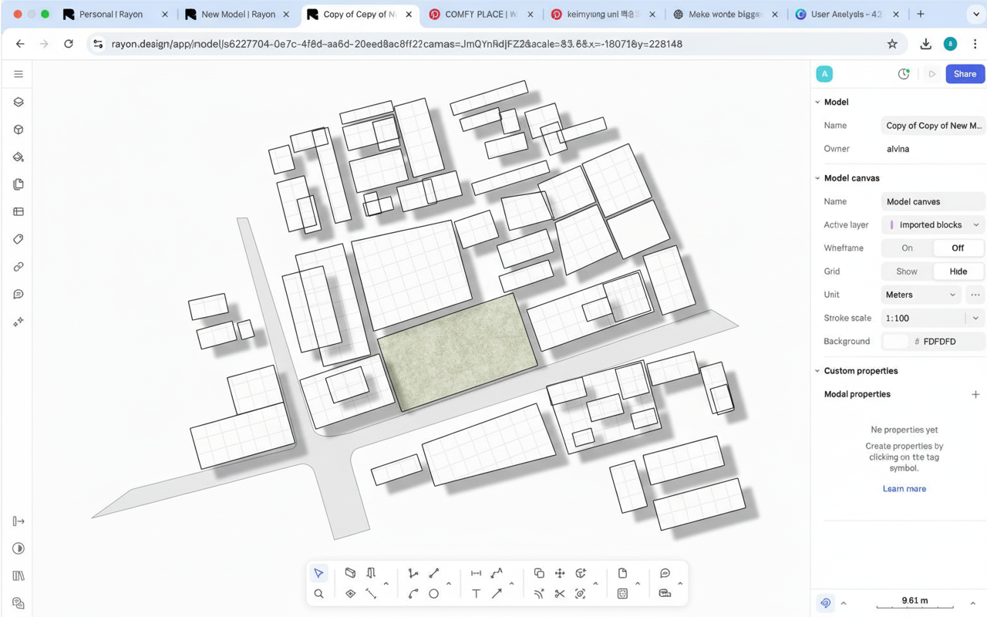Image resolution: width=987 pixels, height=617 pixels.
Task: Open the layers panel from left sidebar
Action: click(x=19, y=102)
